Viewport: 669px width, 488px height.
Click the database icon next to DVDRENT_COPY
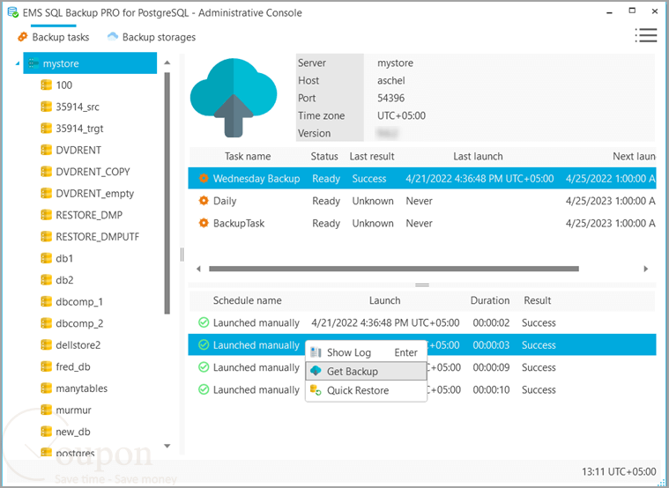pyautogui.click(x=46, y=172)
